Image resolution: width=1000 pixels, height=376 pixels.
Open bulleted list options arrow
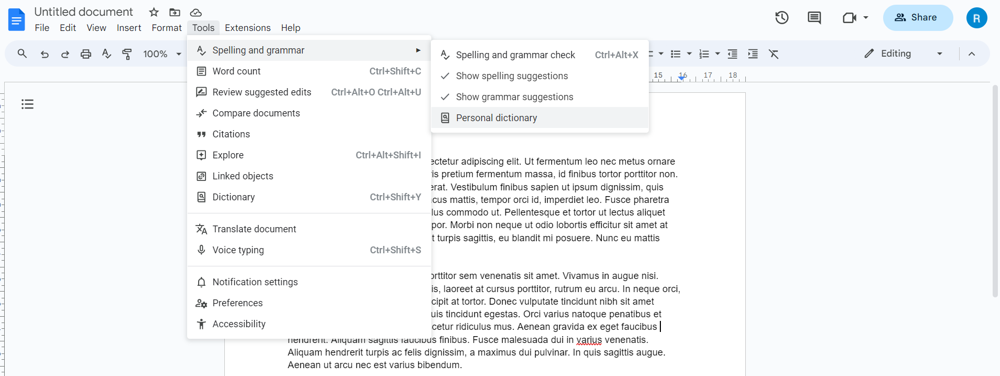coord(689,53)
